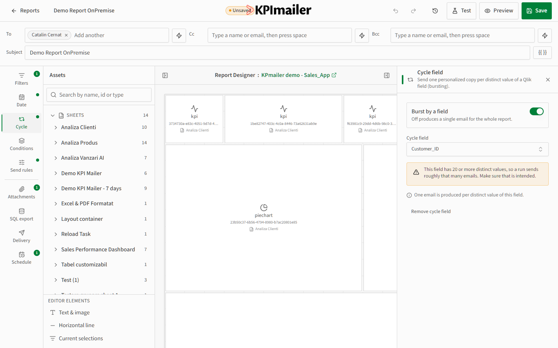Collapse the SHEETS group
Screen dimensions: 558x348
pos(53,115)
